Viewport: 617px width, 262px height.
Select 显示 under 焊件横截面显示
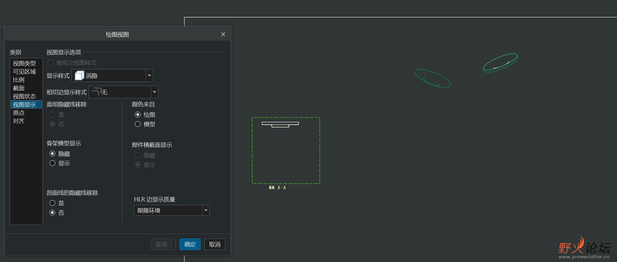(138, 165)
